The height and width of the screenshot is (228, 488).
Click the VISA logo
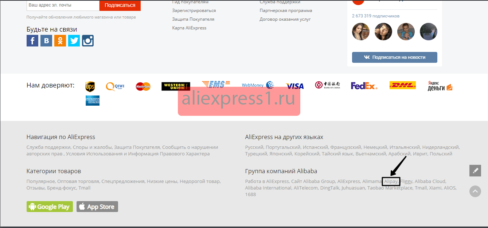coord(295,86)
